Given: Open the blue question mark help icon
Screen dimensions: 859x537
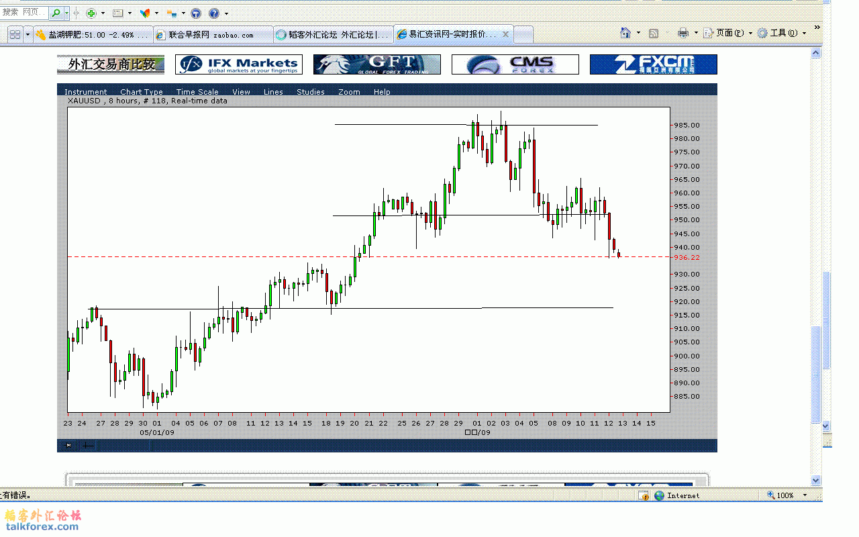Looking at the screenshot, I should pos(213,13).
